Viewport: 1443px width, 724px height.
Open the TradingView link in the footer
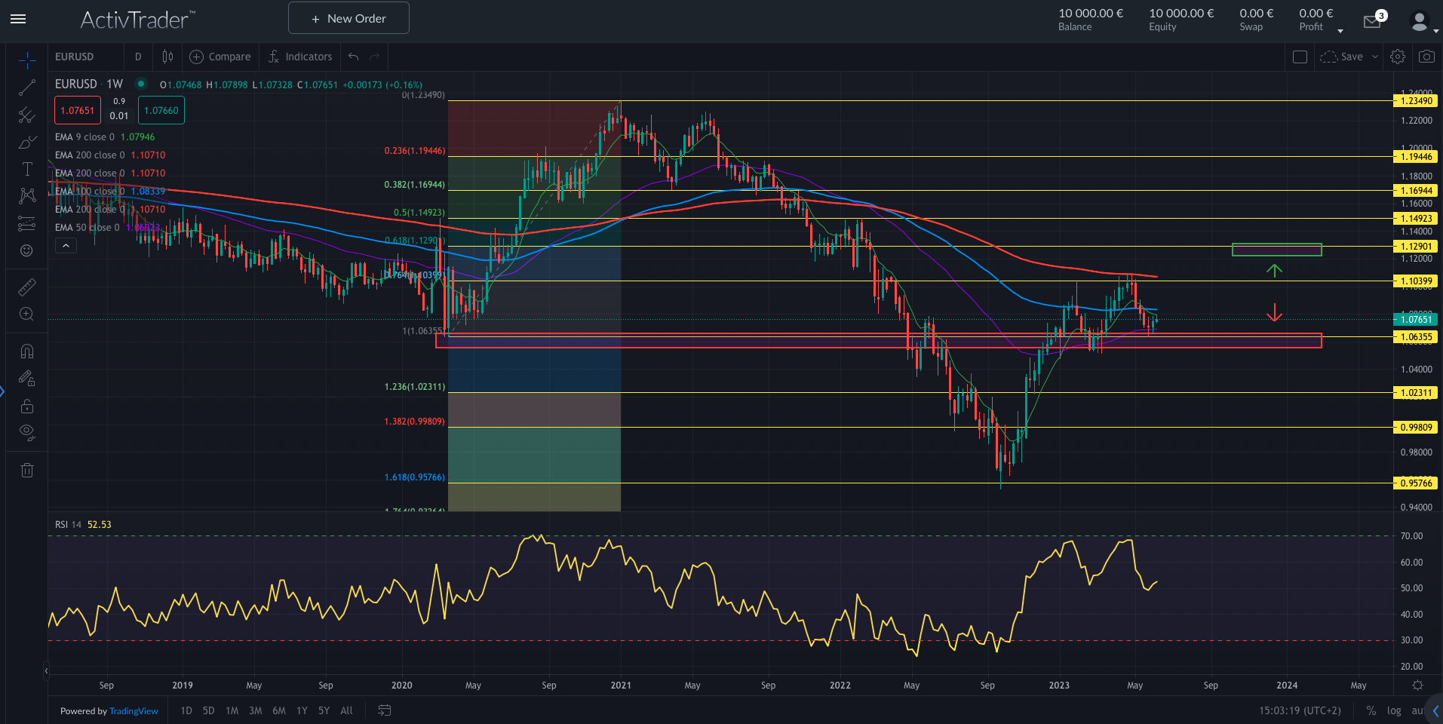tap(134, 710)
